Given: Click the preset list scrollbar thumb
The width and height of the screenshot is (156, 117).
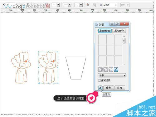Looking at the screenshot, I should point(124,41).
